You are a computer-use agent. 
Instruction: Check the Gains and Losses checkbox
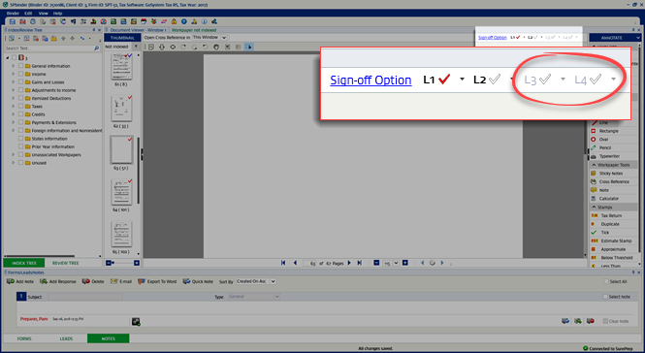(20, 81)
